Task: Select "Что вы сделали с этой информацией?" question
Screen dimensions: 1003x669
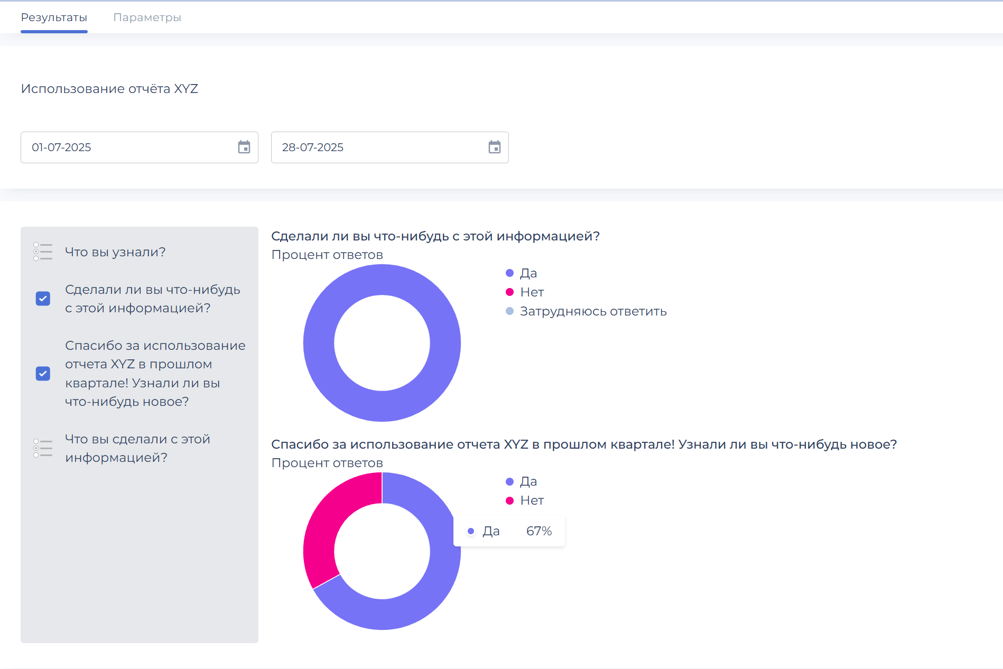Action: 137,448
